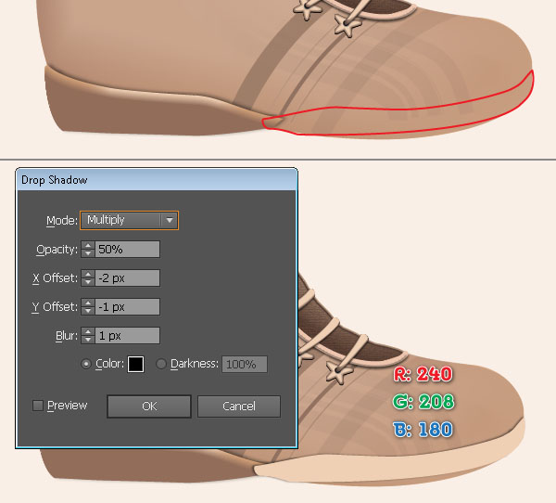Click the Blur stepper arrows

[88, 336]
